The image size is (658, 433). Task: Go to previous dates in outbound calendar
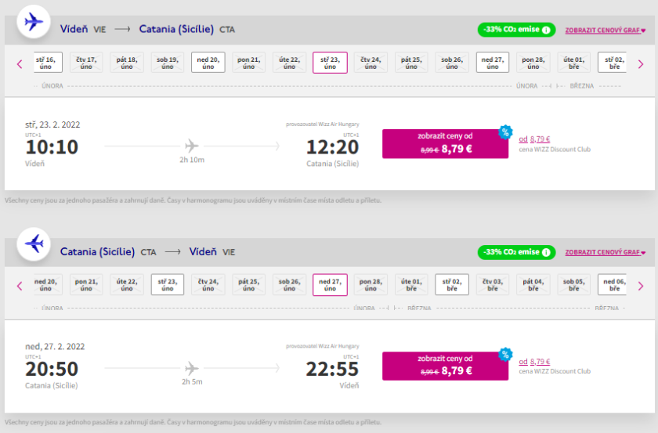pos(20,63)
